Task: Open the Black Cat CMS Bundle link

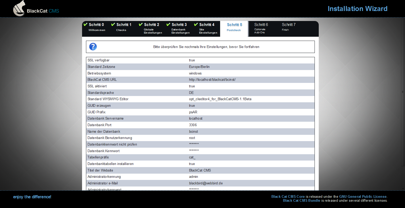Action: pos(302,200)
